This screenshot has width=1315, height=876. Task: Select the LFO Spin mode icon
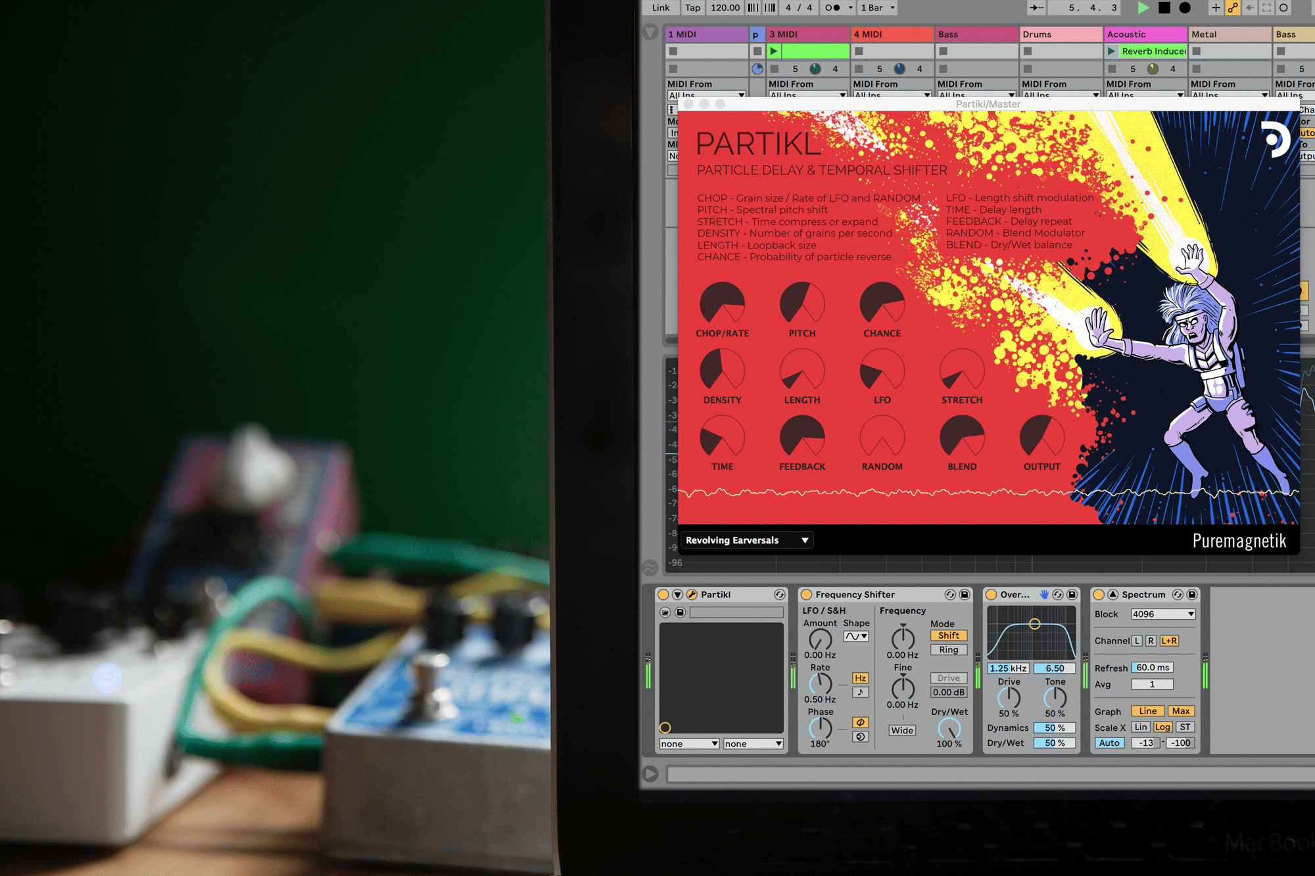[x=860, y=737]
